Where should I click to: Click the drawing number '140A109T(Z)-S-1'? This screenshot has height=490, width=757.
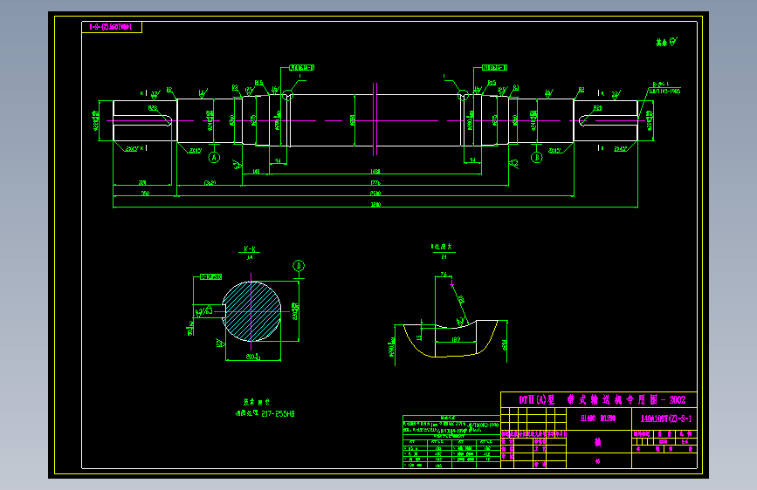coord(666,419)
